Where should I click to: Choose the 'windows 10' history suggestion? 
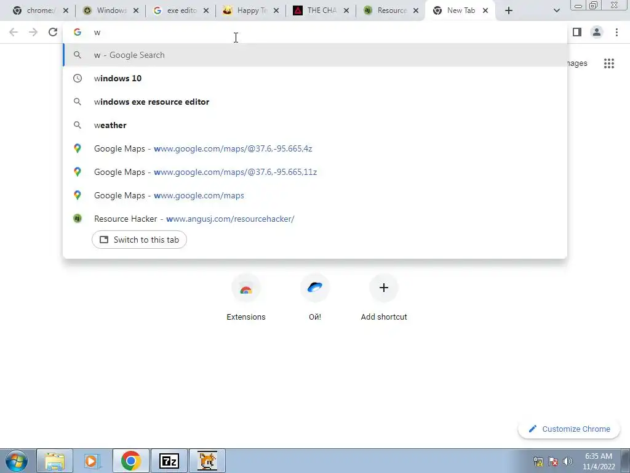coord(315,78)
